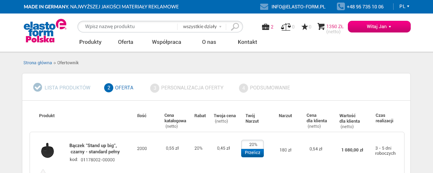Screen dimensions: 433x173
Task: Open the Produkty menu
Action: (x=90, y=42)
